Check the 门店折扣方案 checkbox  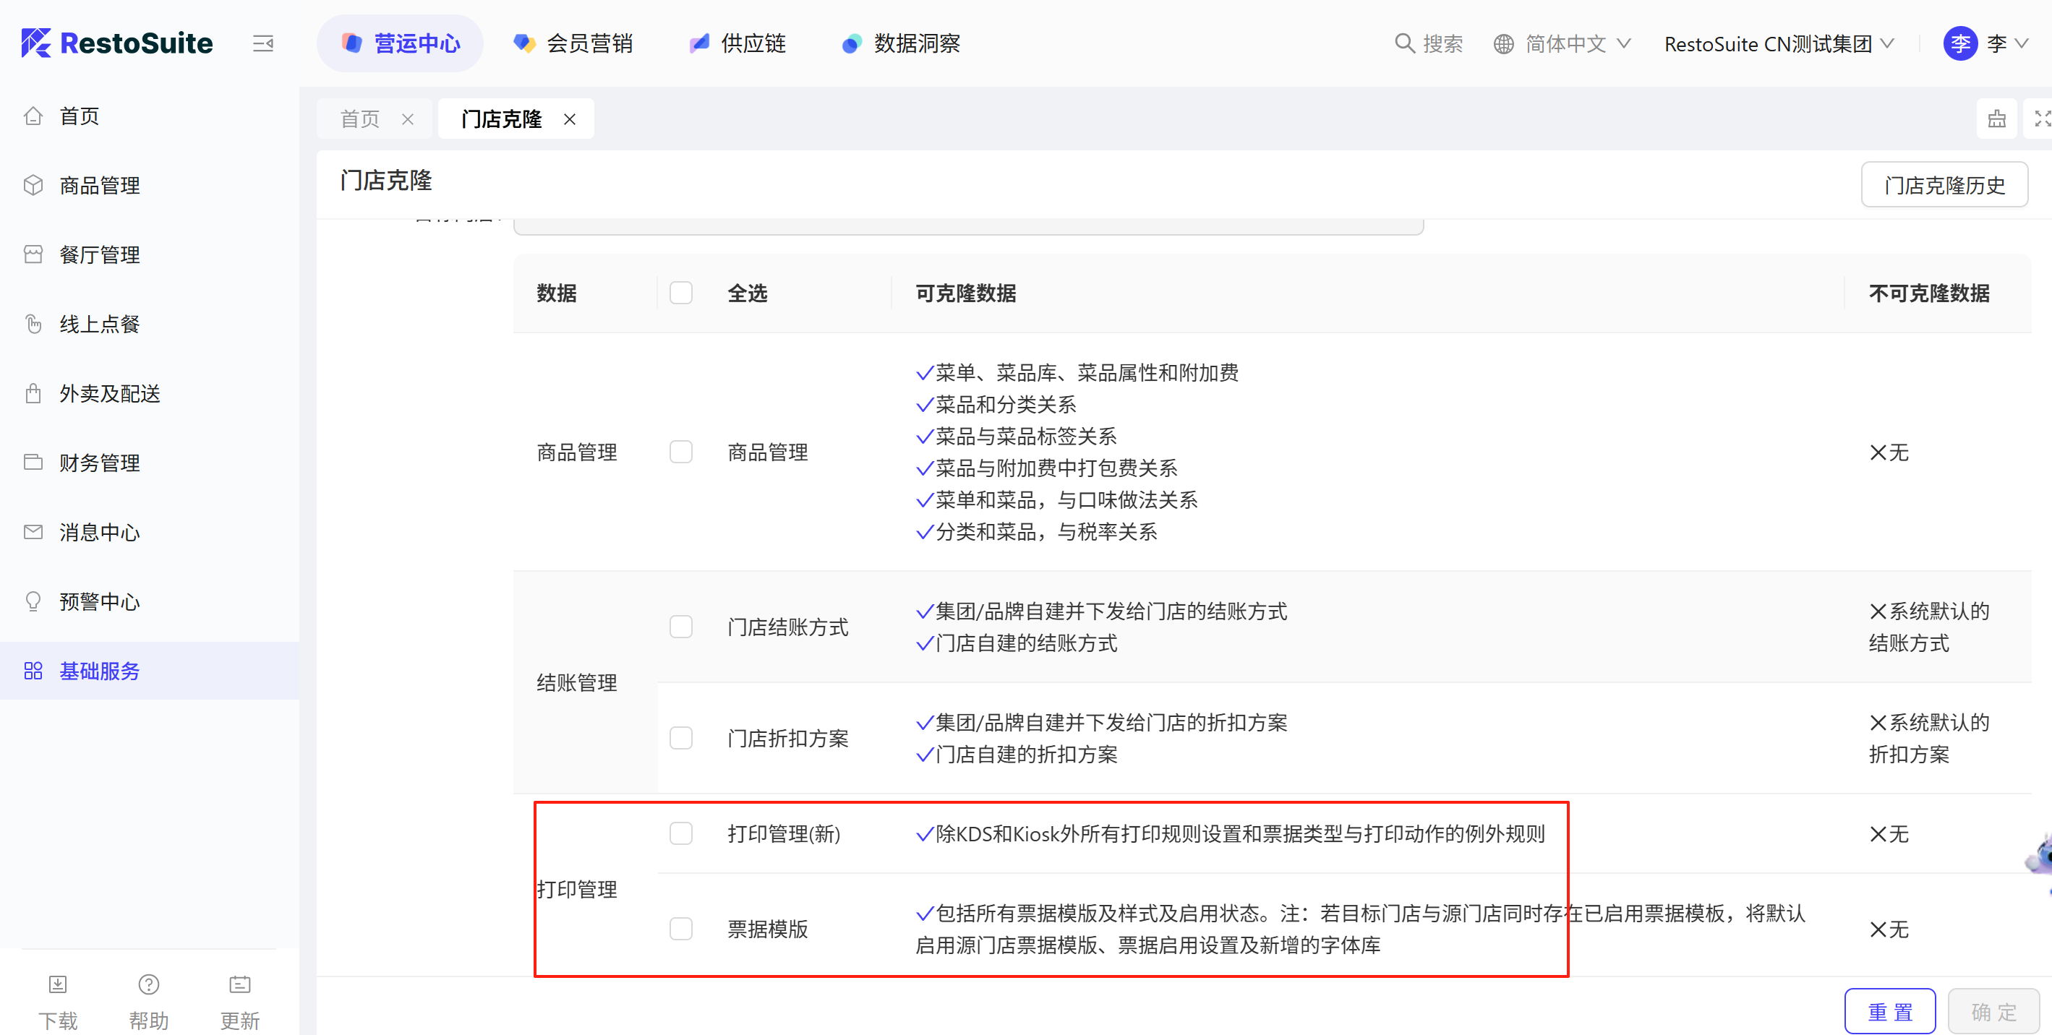click(x=681, y=738)
